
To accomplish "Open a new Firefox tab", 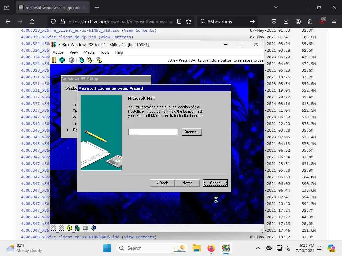I will coord(97,8).
